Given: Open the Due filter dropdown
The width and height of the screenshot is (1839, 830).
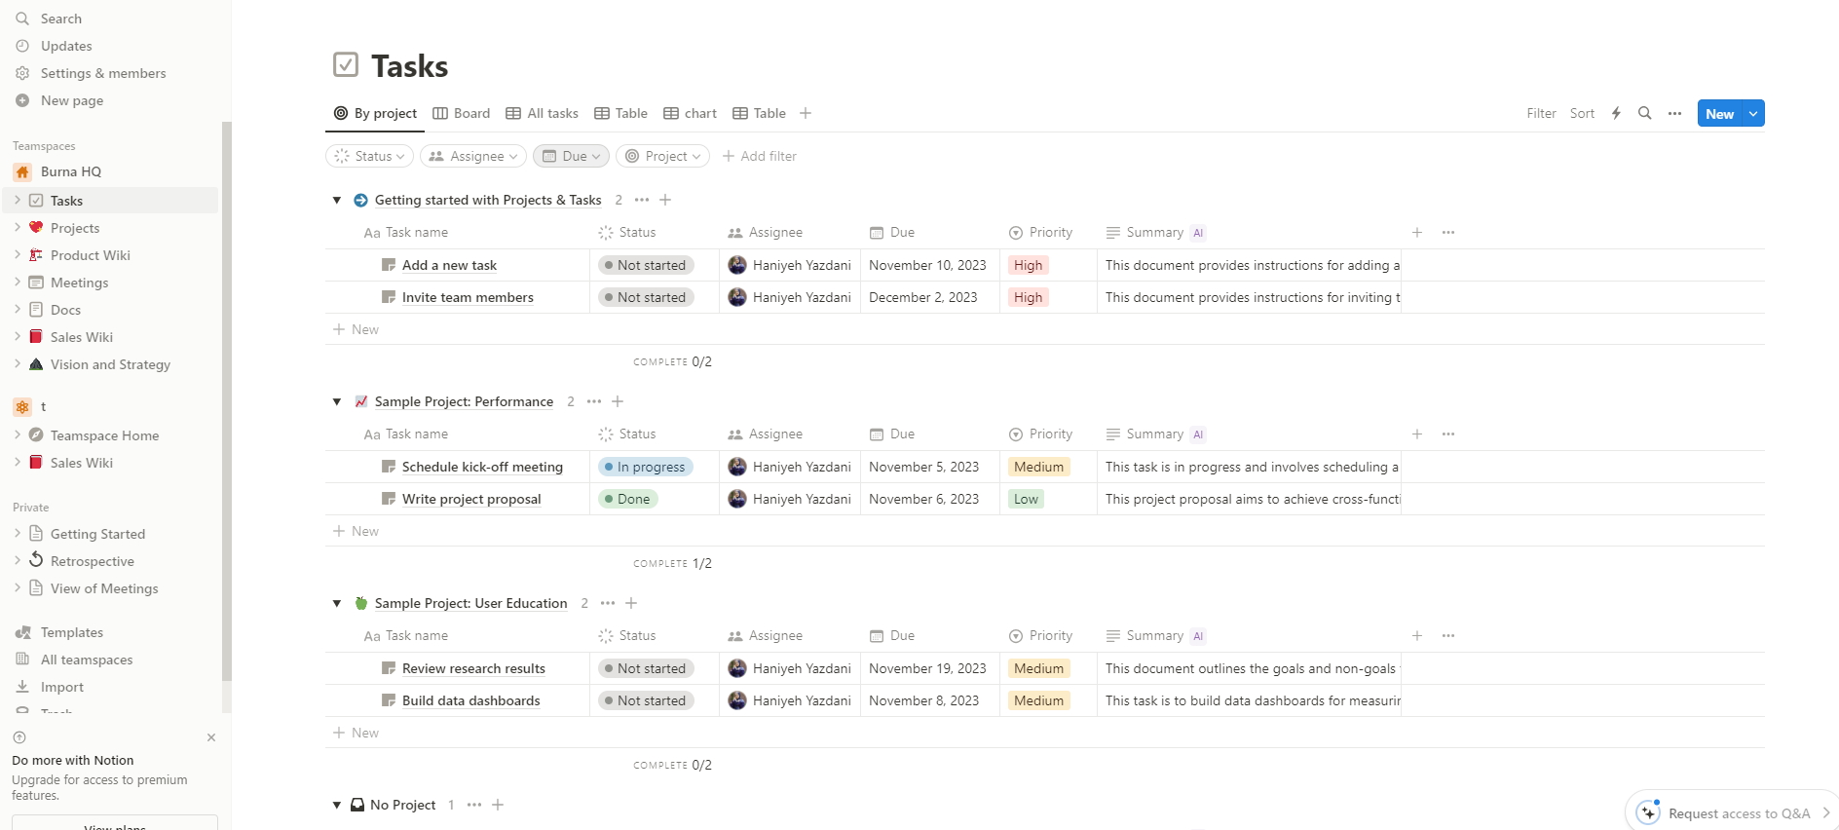Looking at the screenshot, I should (x=571, y=156).
